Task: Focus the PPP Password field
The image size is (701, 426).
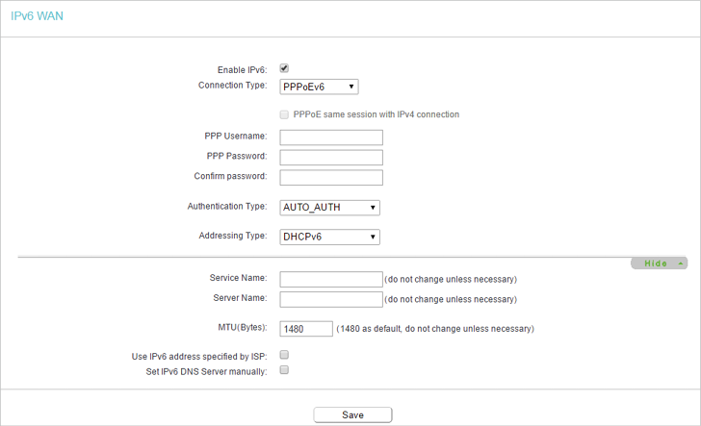Action: [331, 158]
